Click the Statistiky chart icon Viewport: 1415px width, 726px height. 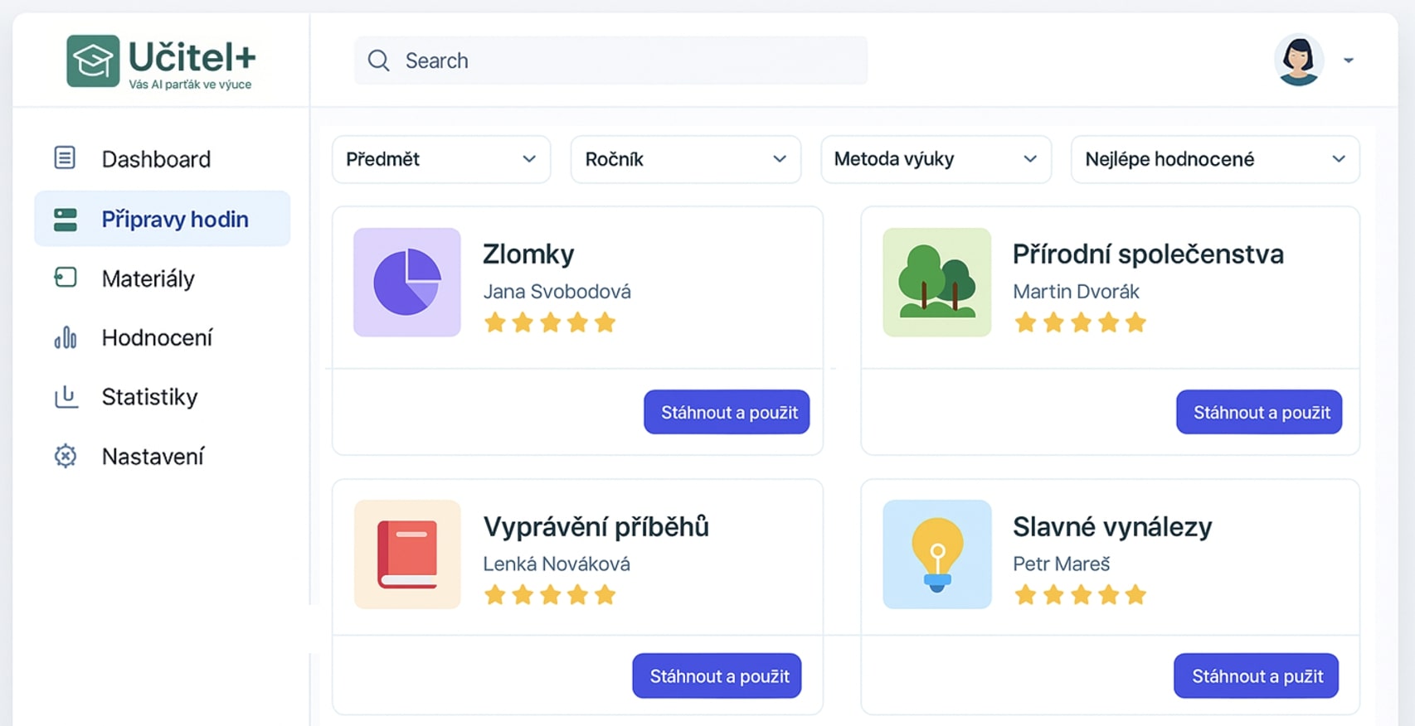point(65,397)
